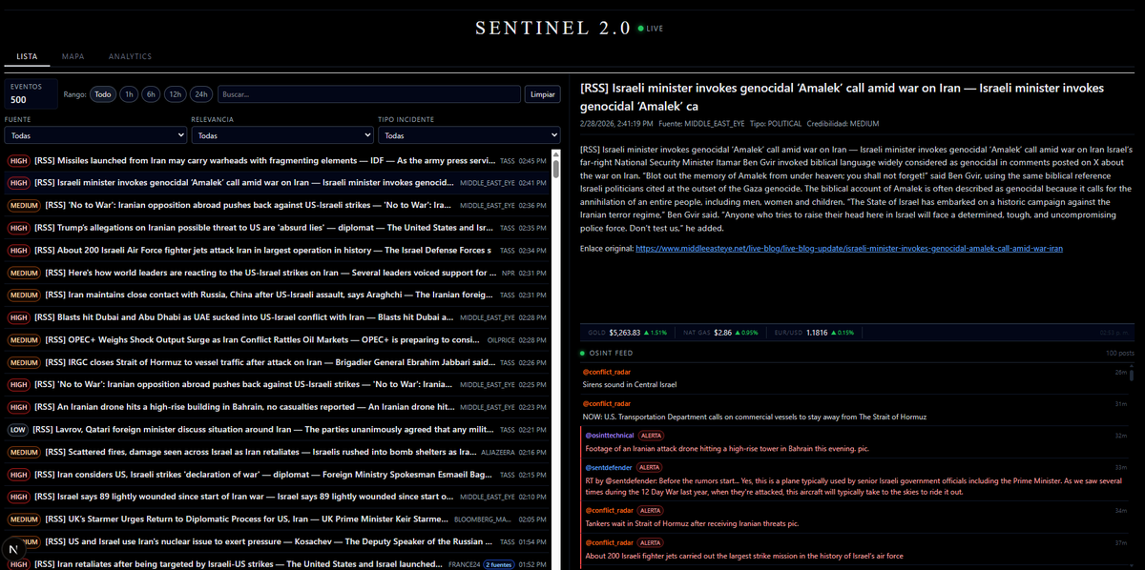This screenshot has height=570, width=1145.
Task: Open the UK's Starmer Urges Return event
Action: pos(278,519)
